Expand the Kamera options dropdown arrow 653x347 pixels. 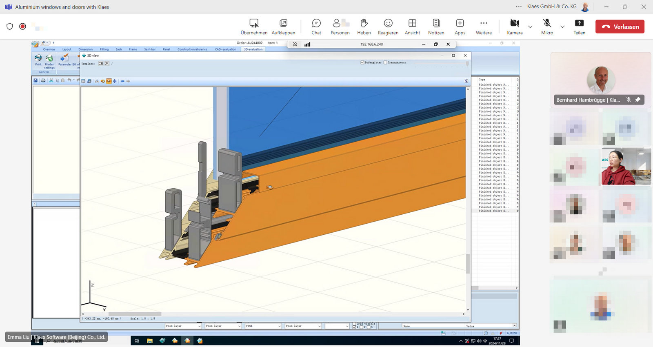pos(530,27)
